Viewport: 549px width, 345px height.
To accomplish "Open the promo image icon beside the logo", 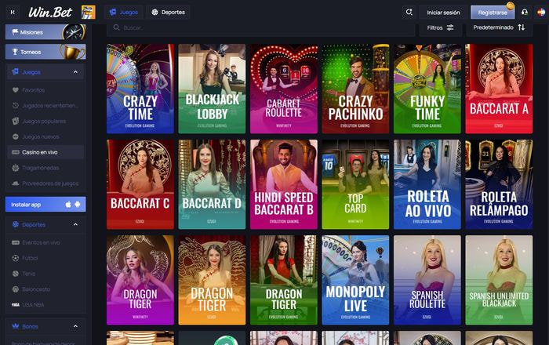I will 88,13.
